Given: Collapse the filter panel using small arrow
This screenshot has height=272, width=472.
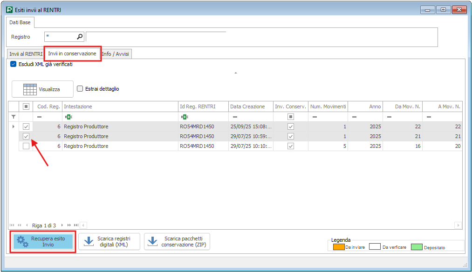Looking at the screenshot, I should click(x=235, y=73).
